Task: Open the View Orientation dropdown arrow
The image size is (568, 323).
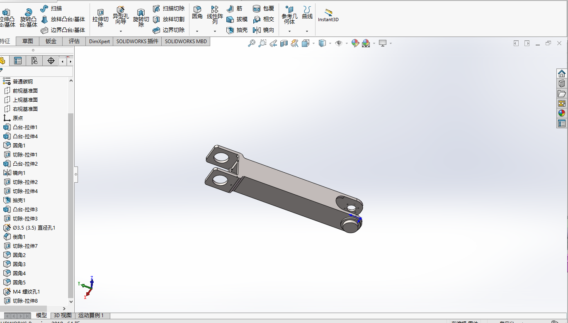Action: tap(313, 43)
